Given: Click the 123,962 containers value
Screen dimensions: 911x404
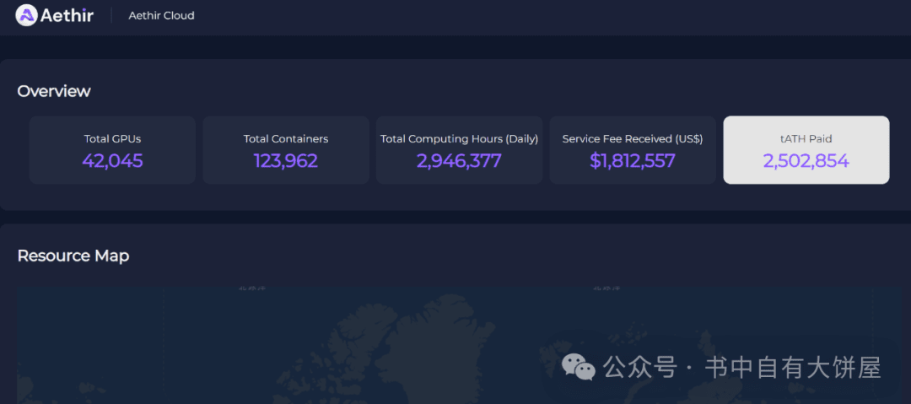Looking at the screenshot, I should point(286,161).
